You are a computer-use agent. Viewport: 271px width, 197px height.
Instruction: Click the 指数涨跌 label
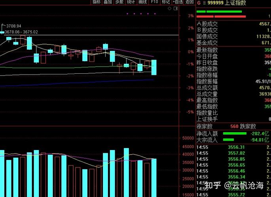(x=207, y=69)
